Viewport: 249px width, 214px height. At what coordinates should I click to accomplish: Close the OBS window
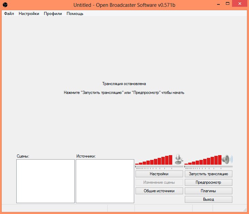pyautogui.click(x=240, y=3)
